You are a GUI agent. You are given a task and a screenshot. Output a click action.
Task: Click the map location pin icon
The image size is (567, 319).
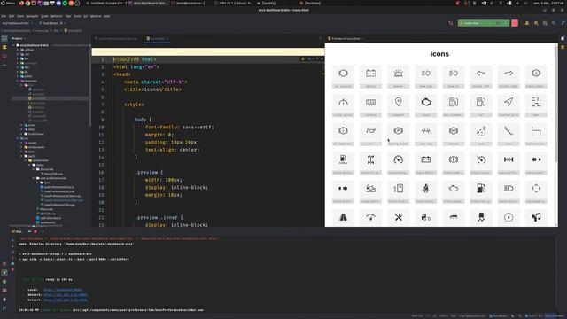[398, 102]
